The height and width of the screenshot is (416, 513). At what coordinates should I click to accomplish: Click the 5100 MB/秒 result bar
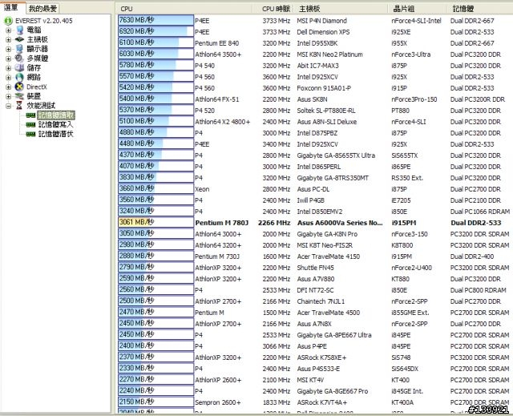tap(156, 121)
